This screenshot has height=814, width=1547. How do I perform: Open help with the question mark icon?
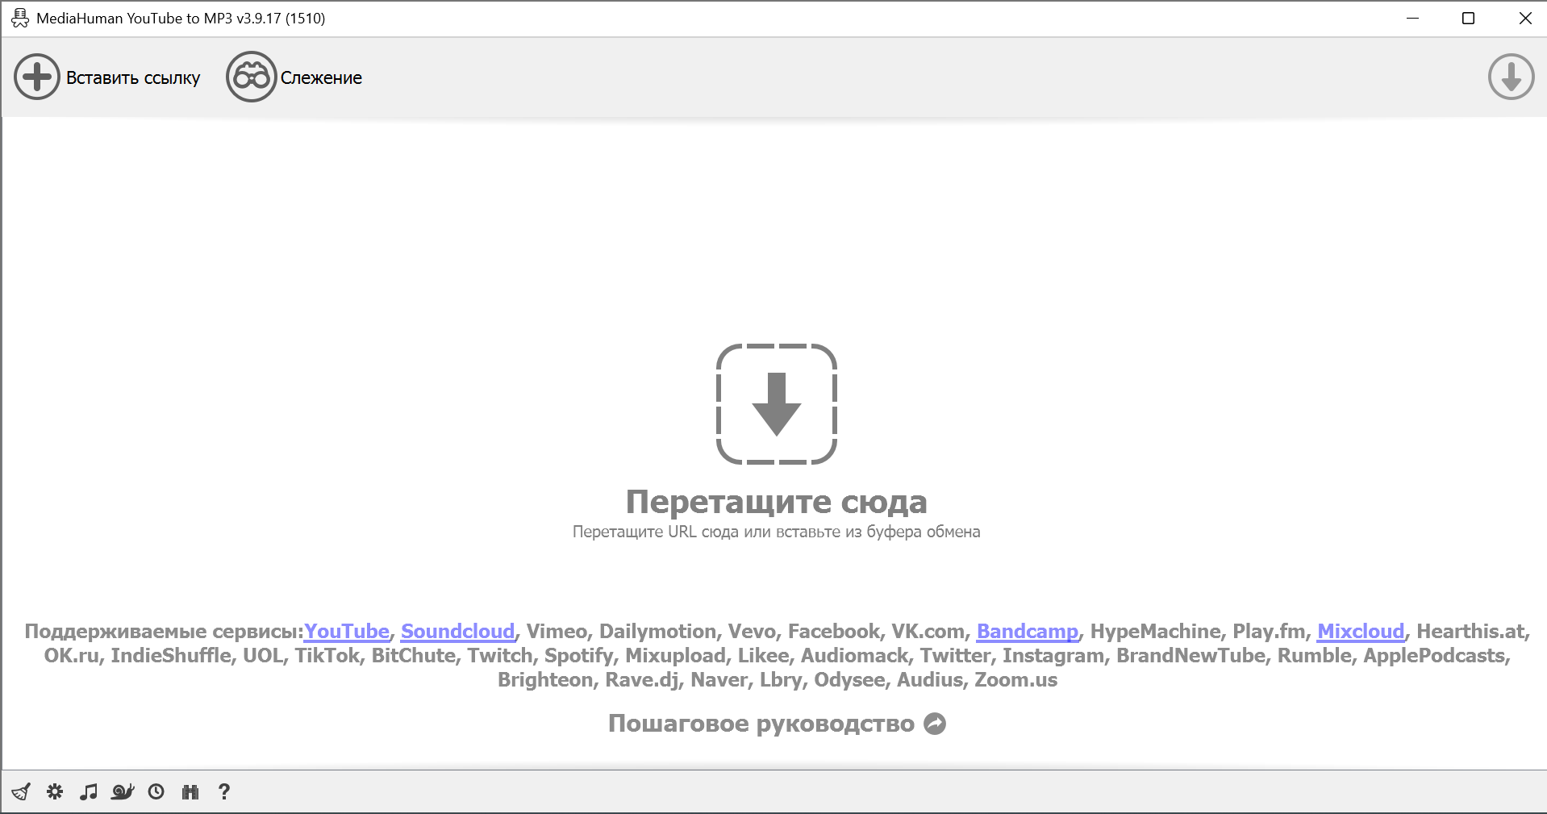224,791
